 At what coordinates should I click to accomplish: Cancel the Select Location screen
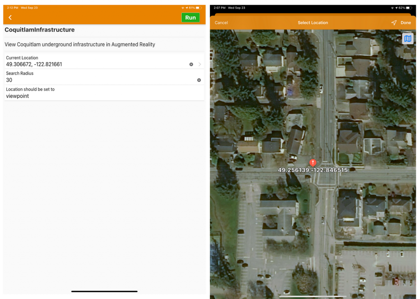point(221,23)
